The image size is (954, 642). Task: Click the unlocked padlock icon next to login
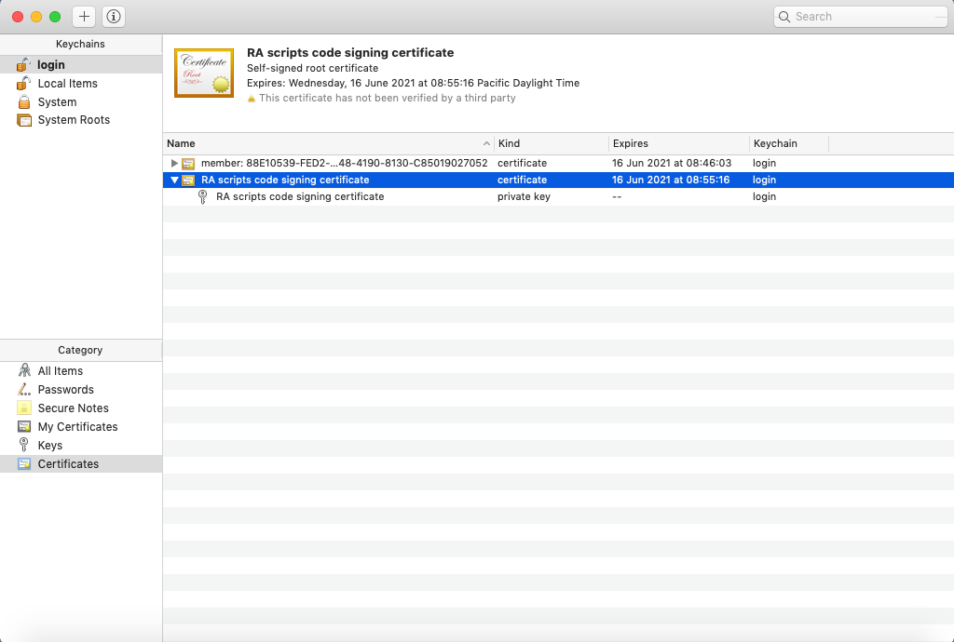tap(24, 65)
